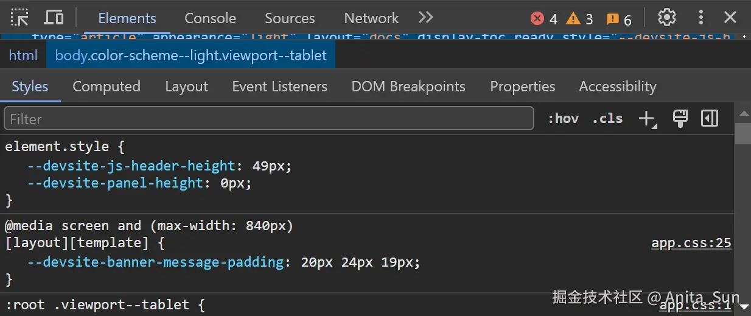Select the html breadcrumb node
Image resolution: width=751 pixels, height=316 pixels.
(23, 56)
